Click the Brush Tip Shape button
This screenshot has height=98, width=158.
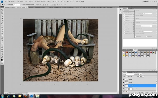129,13
